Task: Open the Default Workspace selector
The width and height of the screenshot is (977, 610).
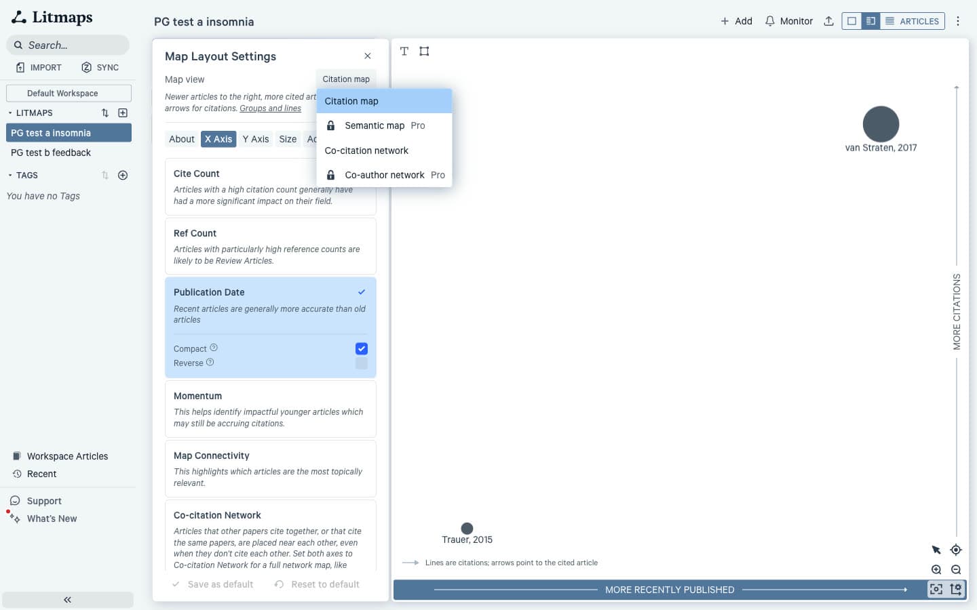Action: [69, 93]
